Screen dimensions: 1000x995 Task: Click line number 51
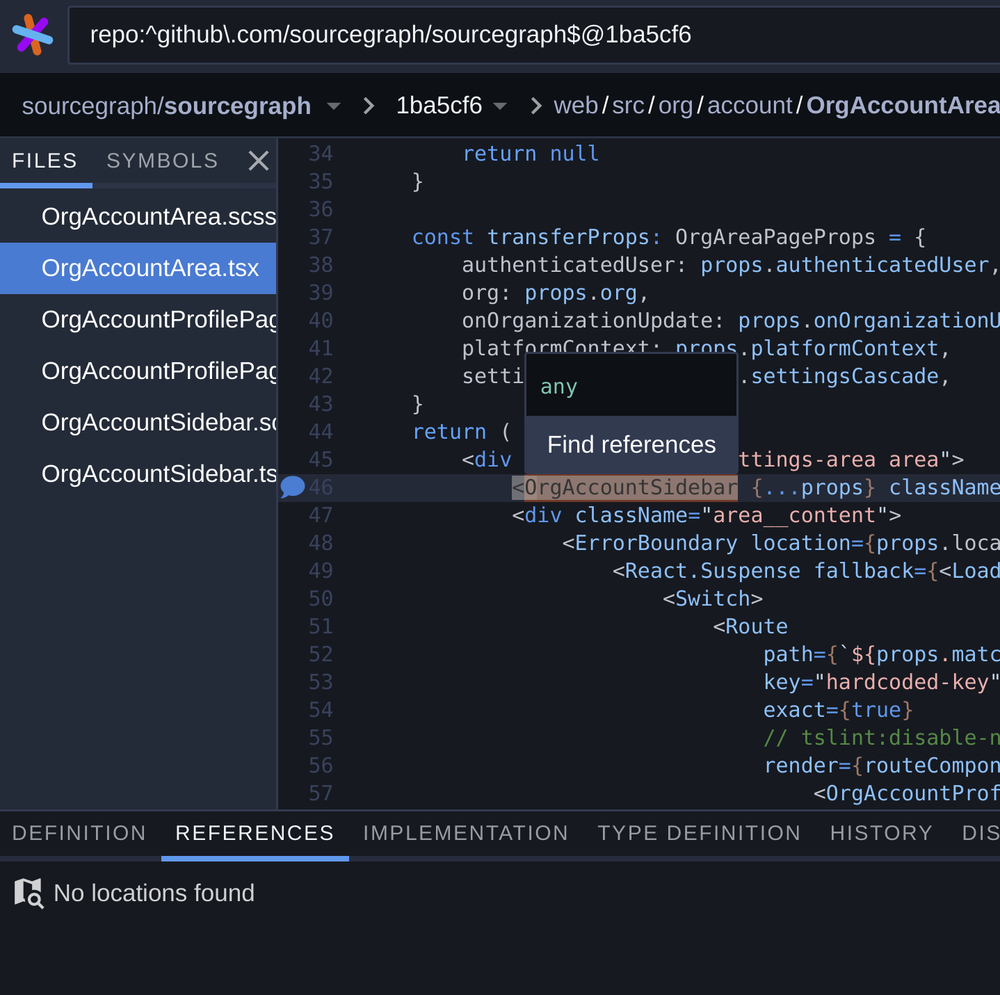pos(321,626)
